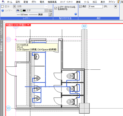
Task: Click the layer settings icon beside 文字 dropdown
Action: (x=51, y=11)
